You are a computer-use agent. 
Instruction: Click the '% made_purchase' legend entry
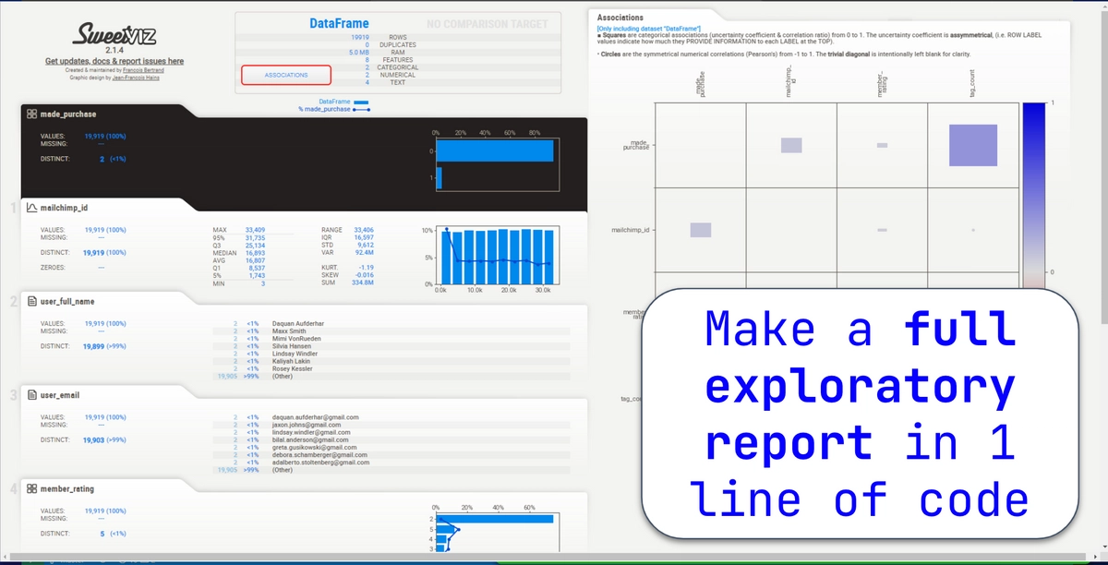[334, 109]
